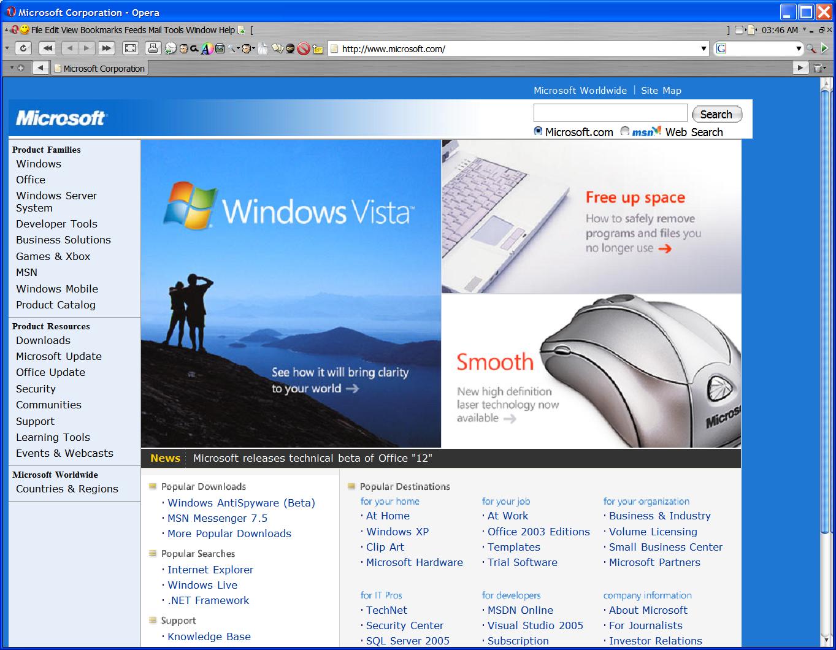836x650 pixels.
Task: Click the green Go arrow icon
Action: pos(825,48)
